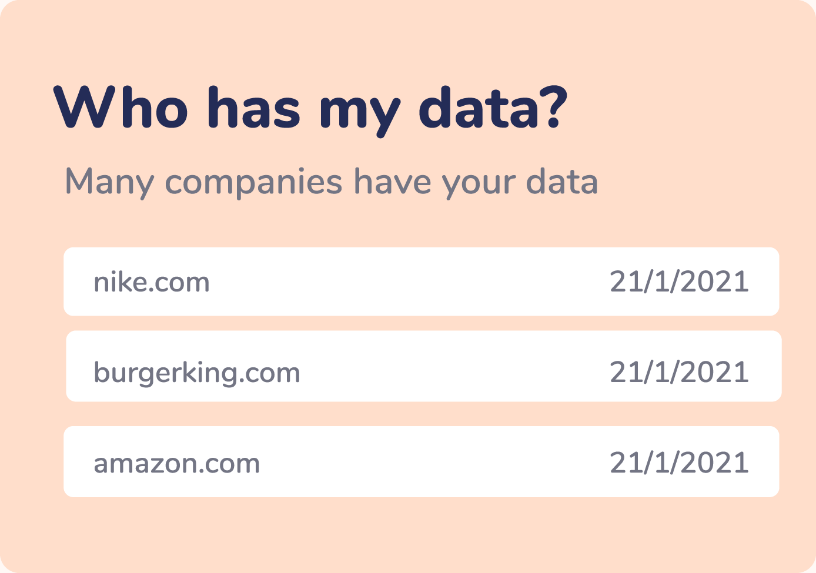This screenshot has height=573, width=816.
Task: Click the word "have" in the subtitle
Action: pos(392,182)
